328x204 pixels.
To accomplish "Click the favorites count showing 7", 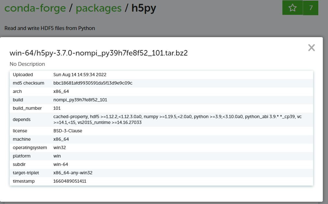I will 311,8.
